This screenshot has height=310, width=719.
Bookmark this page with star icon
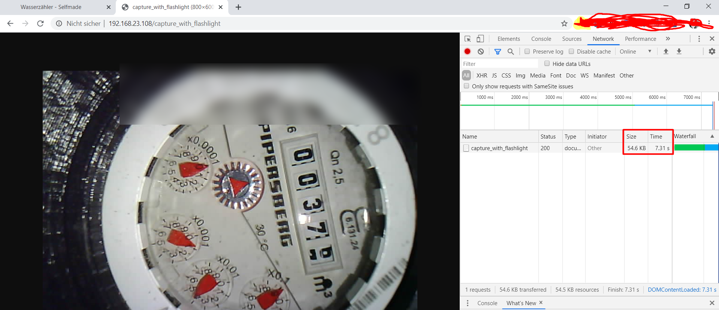(564, 24)
